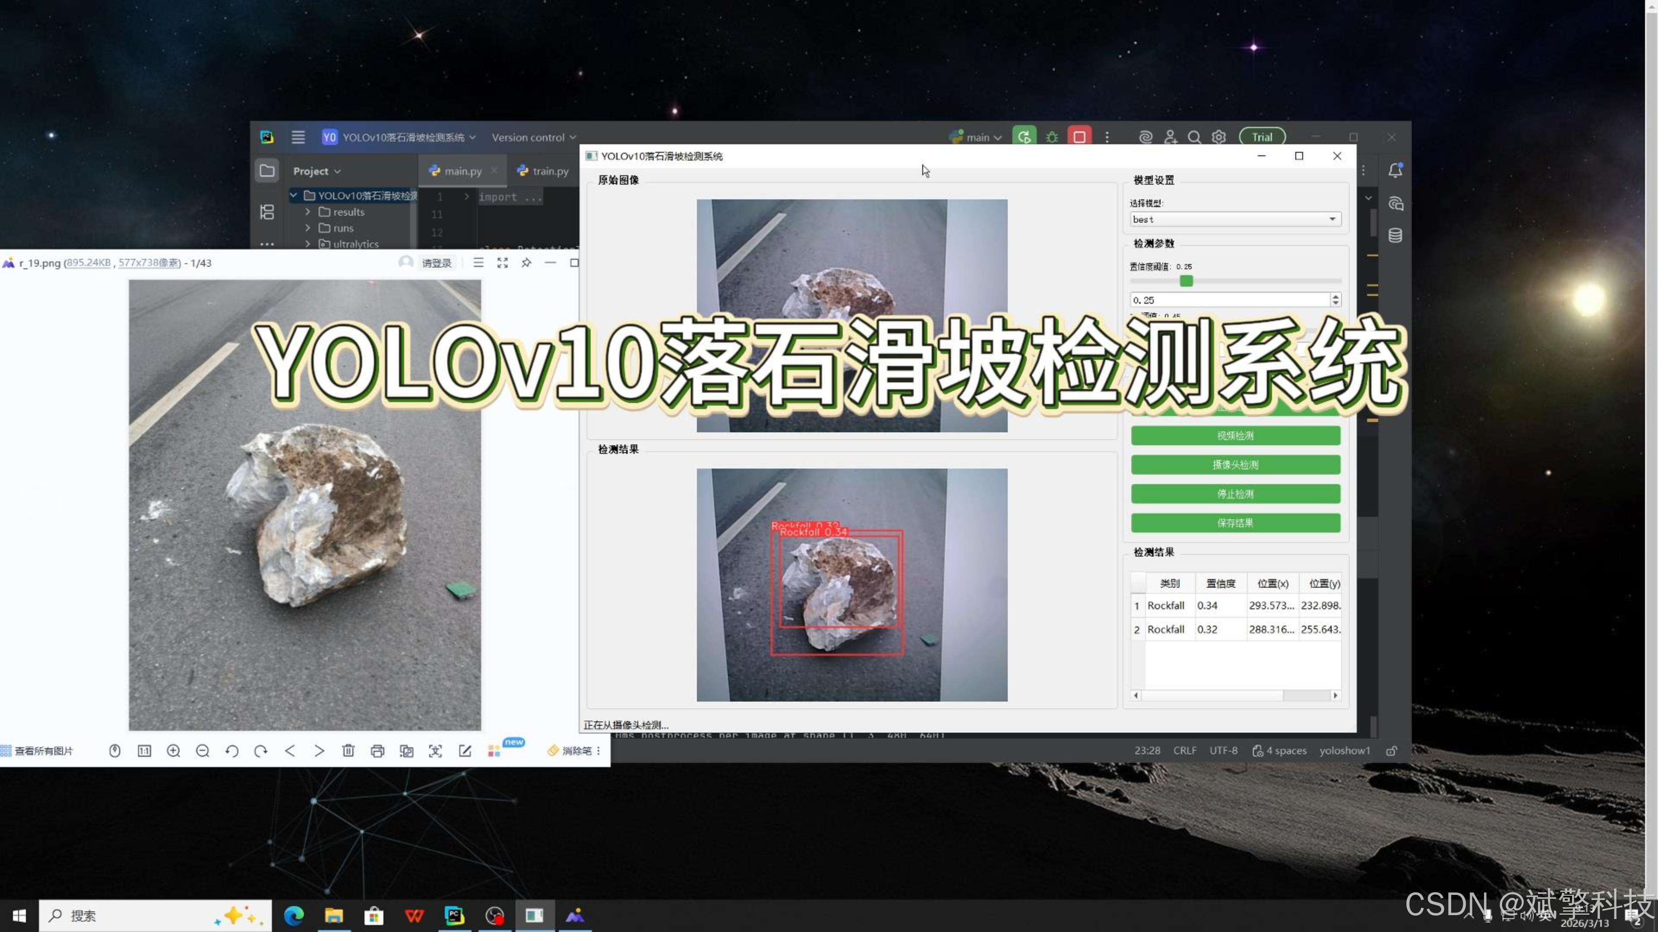The width and height of the screenshot is (1658, 932).
Task: Click print icon in image viewer
Action: coord(377,751)
